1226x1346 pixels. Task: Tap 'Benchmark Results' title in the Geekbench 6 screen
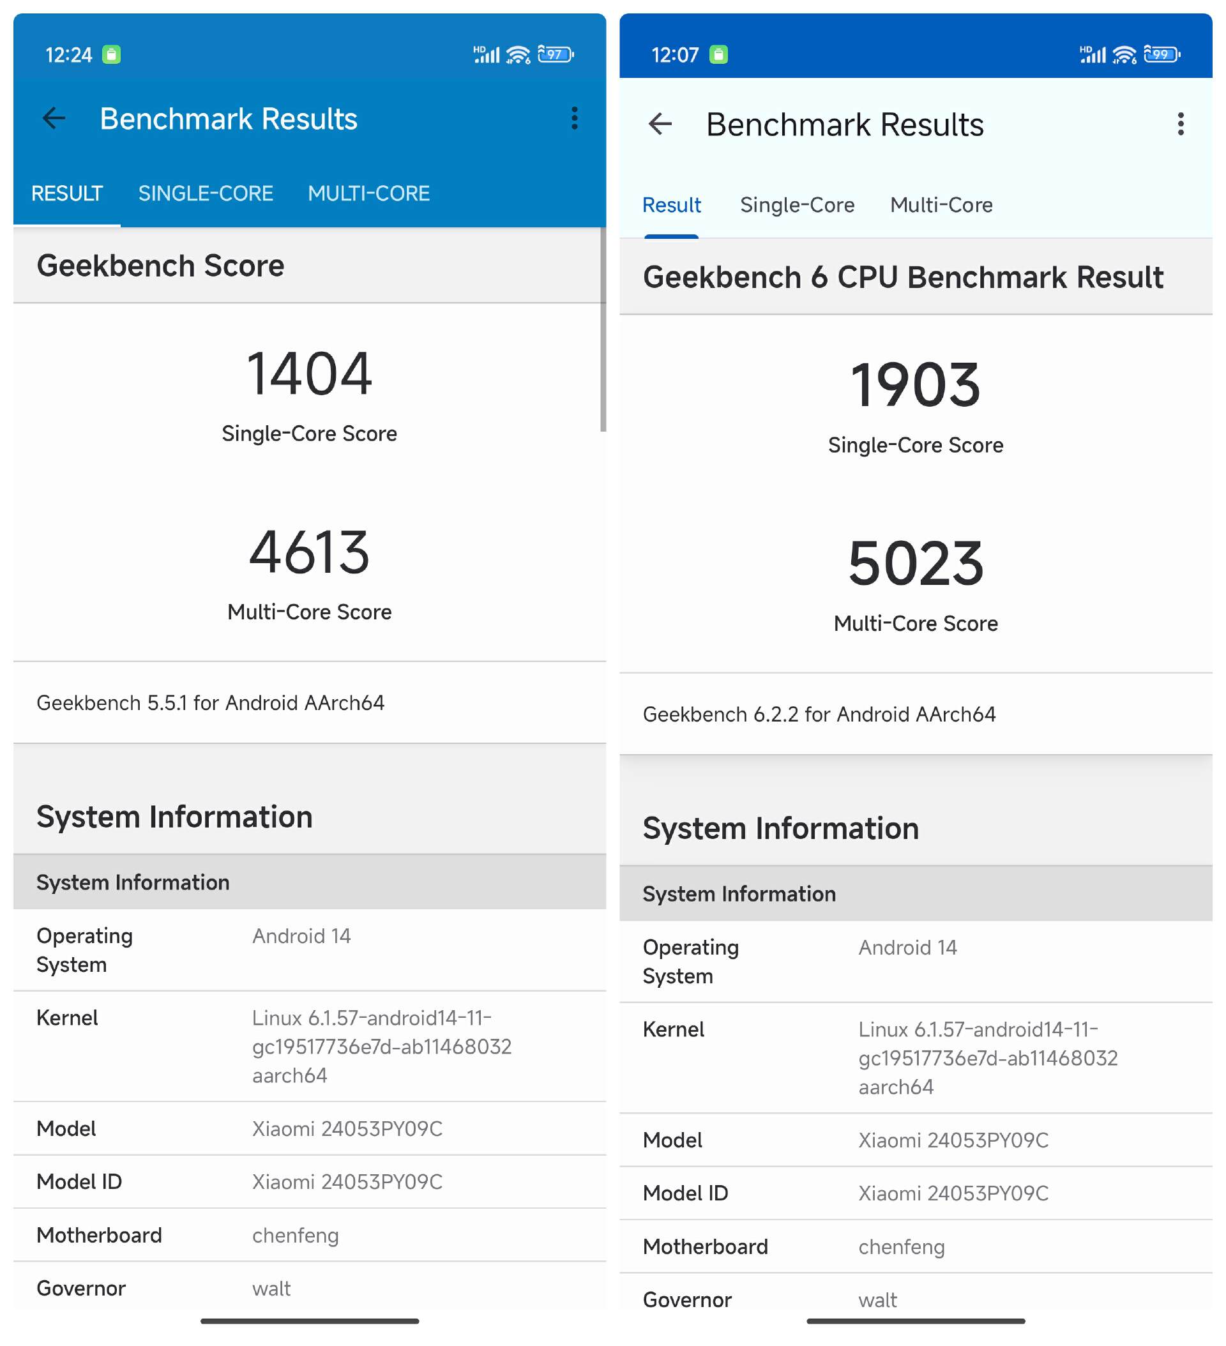pos(845,125)
